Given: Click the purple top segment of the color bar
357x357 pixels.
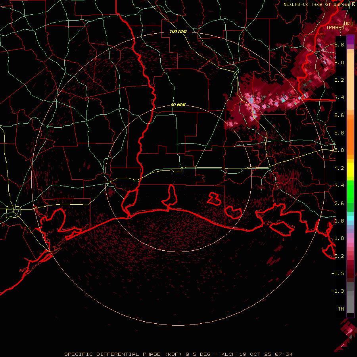Looking at the screenshot, I should (x=350, y=40).
